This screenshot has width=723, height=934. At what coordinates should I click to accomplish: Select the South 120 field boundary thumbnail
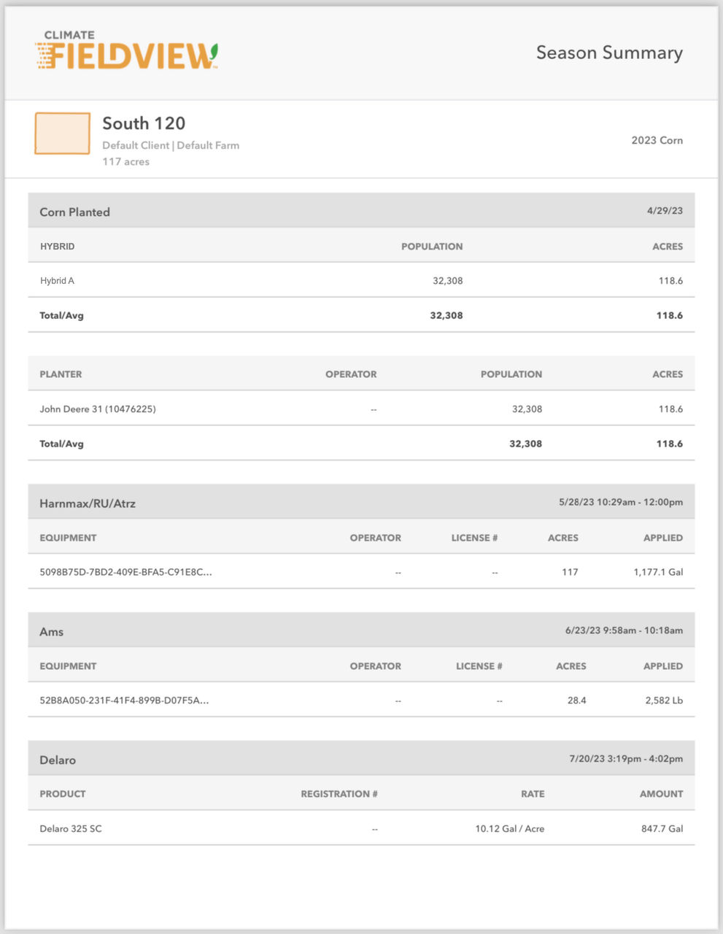coord(63,134)
